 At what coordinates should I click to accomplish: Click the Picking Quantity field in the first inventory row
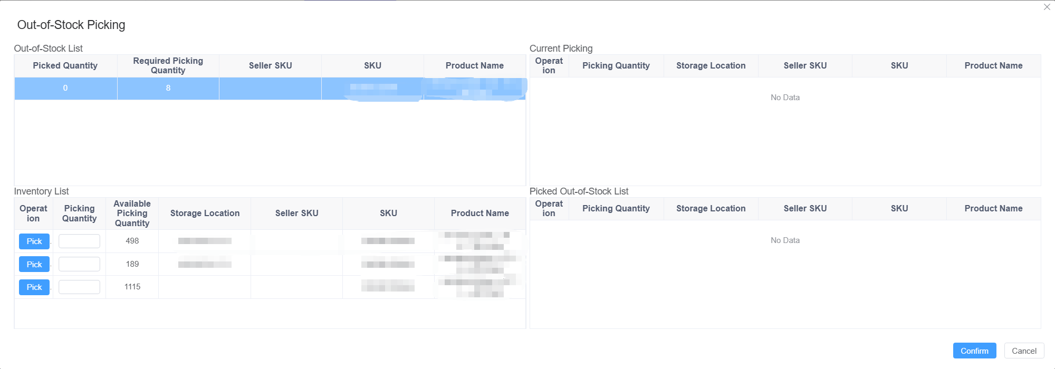pyautogui.click(x=79, y=241)
